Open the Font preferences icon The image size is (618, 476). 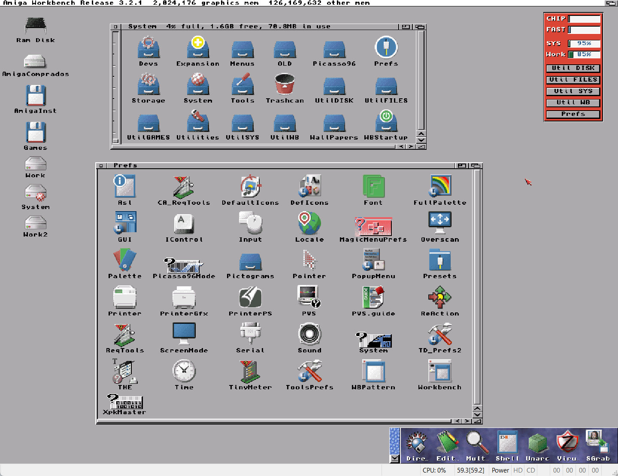pyautogui.click(x=373, y=186)
